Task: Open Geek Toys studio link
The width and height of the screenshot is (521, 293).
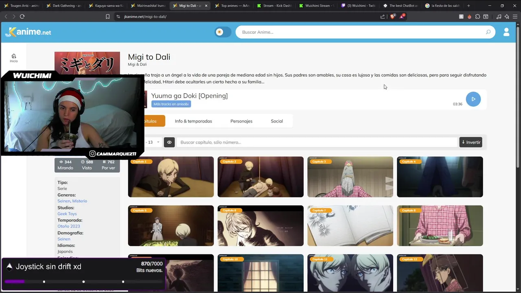Action: [67, 214]
